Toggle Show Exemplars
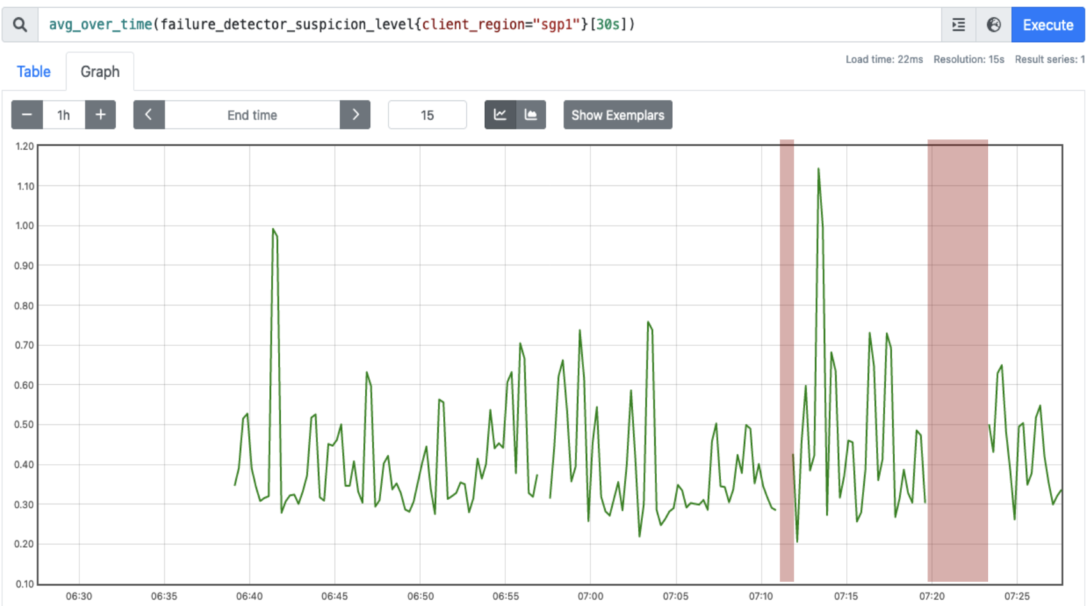 617,115
